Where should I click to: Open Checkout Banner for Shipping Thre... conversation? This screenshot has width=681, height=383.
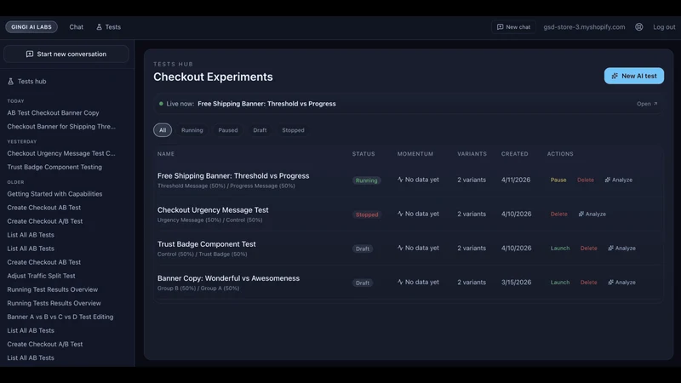[x=61, y=126]
